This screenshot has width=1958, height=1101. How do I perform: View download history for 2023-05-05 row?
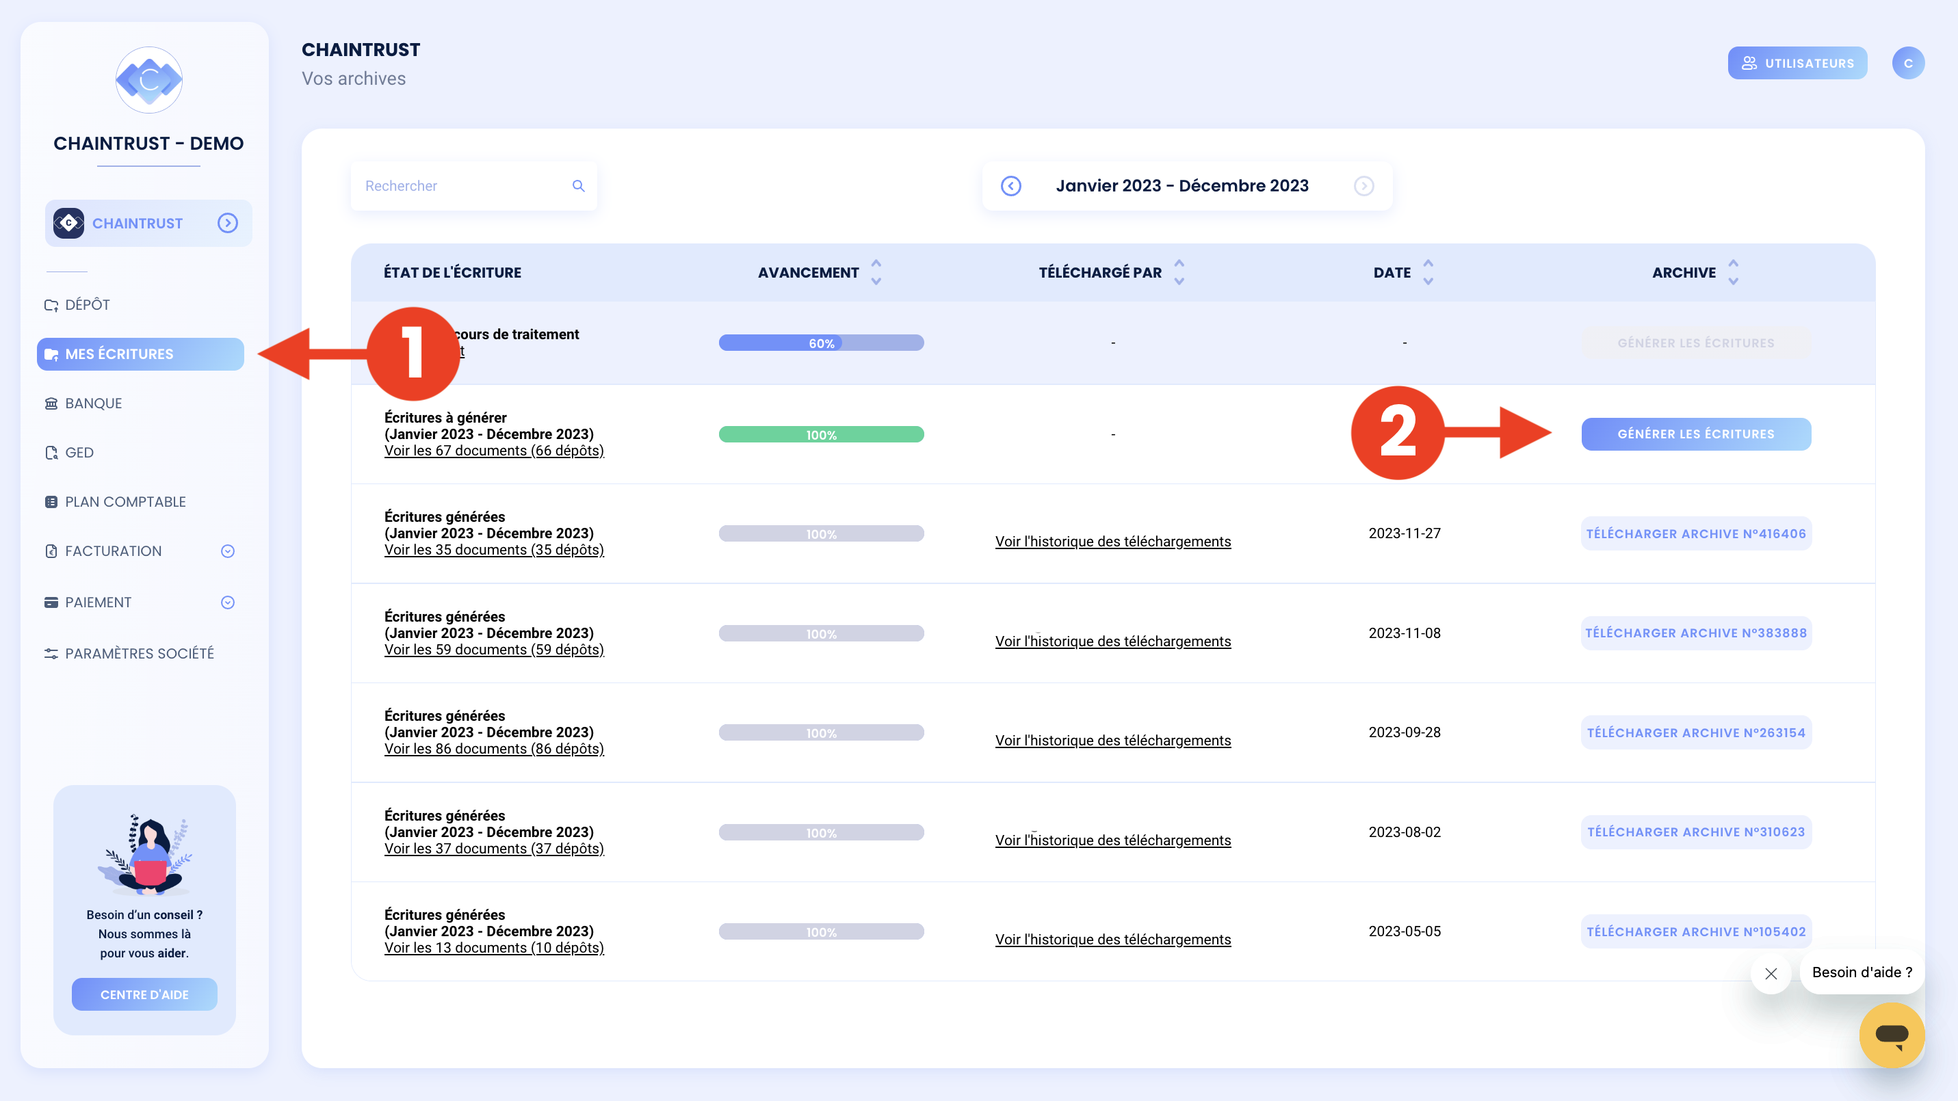click(1113, 940)
